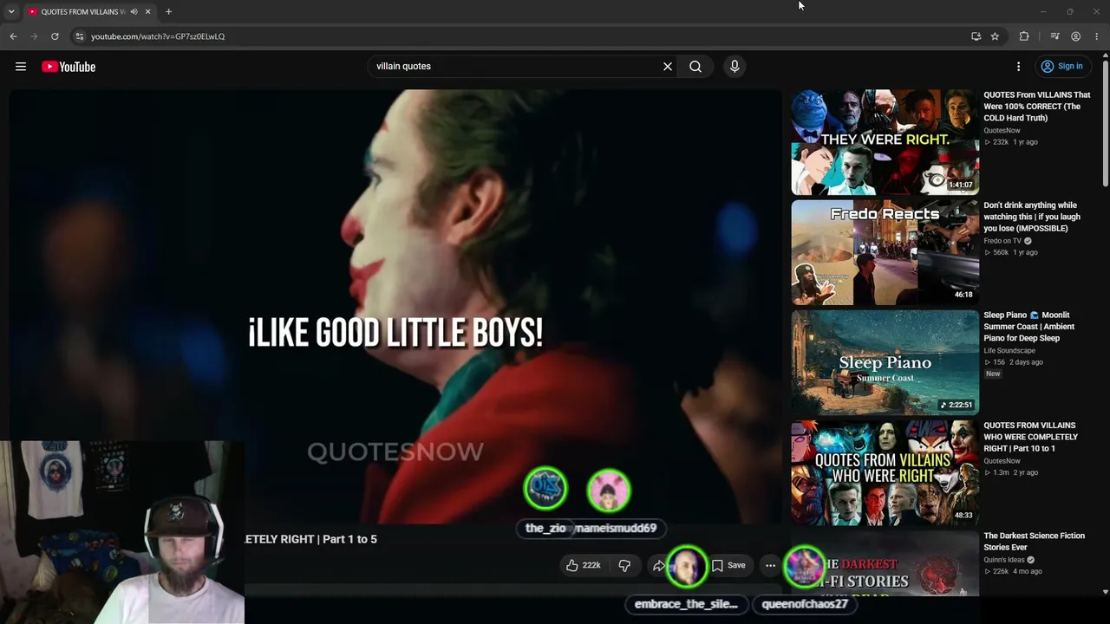
Task: Visit the Fredo on TV channel name
Action: 1002,241
